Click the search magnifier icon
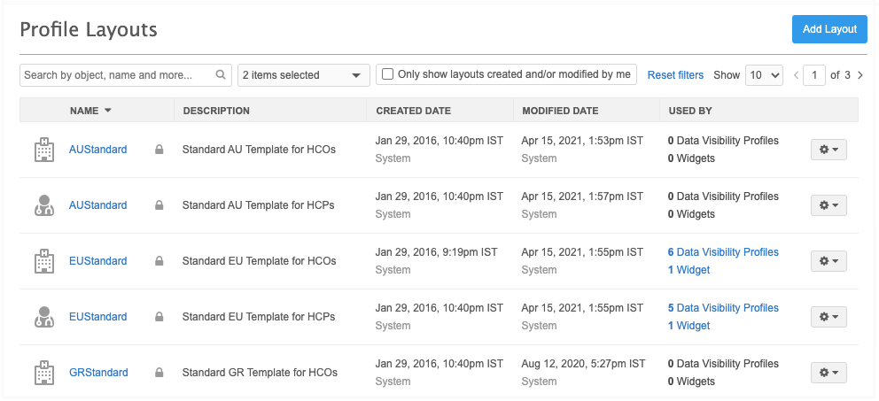879x401 pixels. [221, 75]
